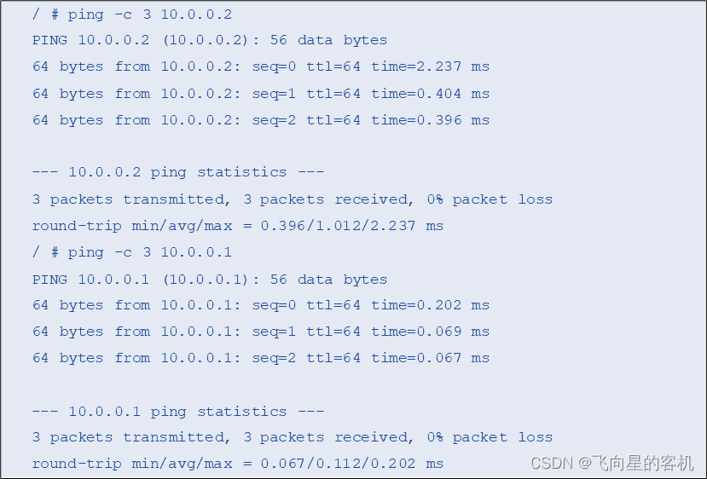Click the '--- 10.0.0.1 ping statistics ---' heading
The width and height of the screenshot is (707, 479).
click(177, 412)
